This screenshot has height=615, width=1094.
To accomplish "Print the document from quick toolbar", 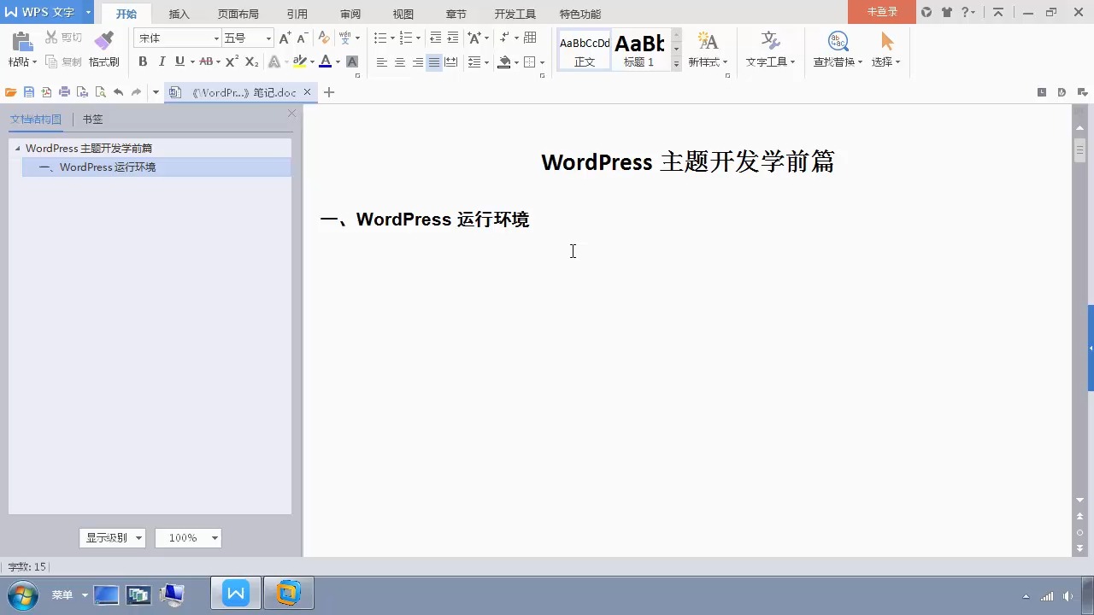I will [x=64, y=92].
